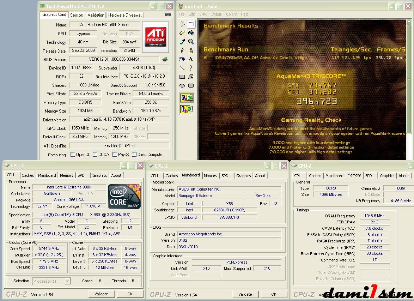This screenshot has width=414, height=301.
Task: Click Validate in the left CPU-Z window
Action: pos(102,294)
